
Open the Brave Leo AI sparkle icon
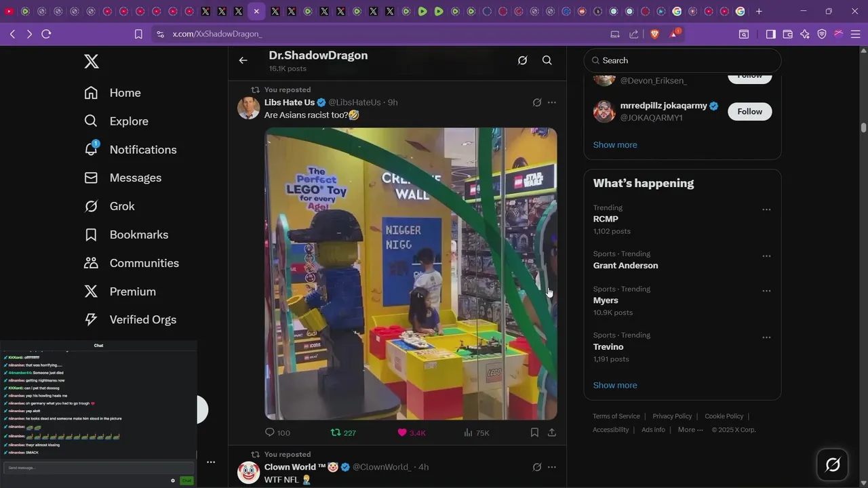[x=804, y=34]
